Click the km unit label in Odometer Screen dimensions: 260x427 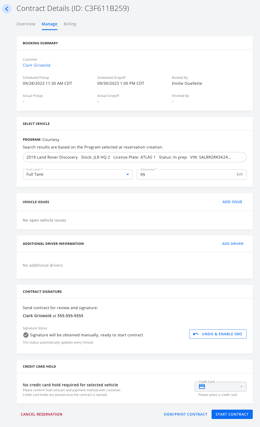(x=240, y=174)
